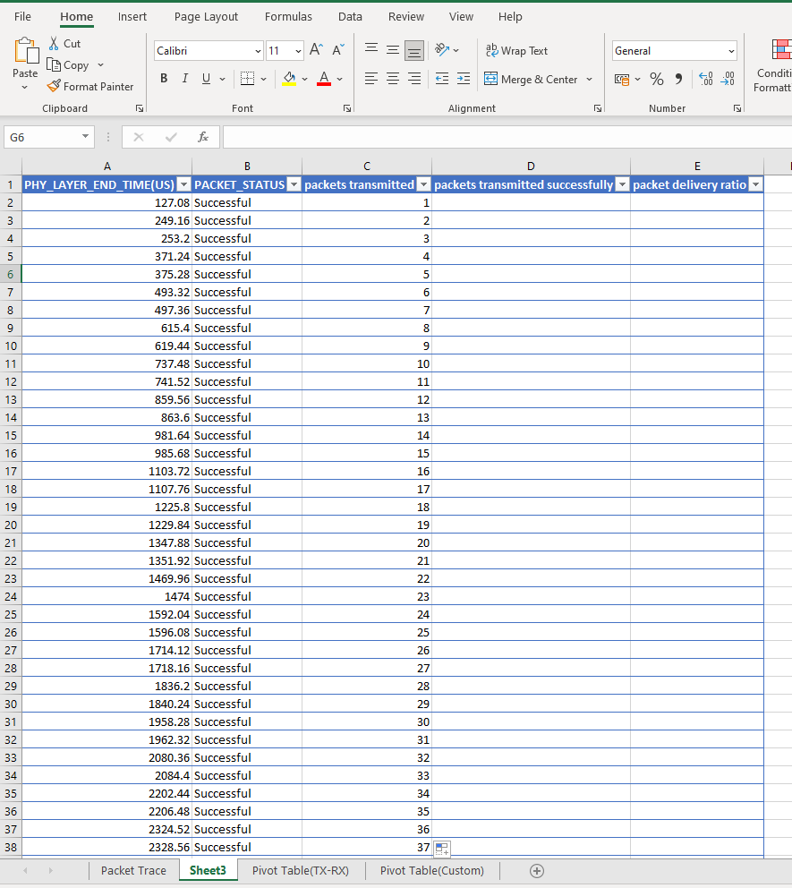Switch to the Formulas tab
Viewport: 792px width, 888px height.
click(x=288, y=16)
